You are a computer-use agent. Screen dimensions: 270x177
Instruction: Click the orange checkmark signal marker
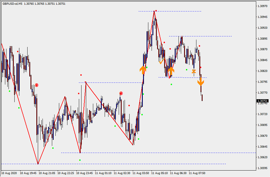point(161,62)
